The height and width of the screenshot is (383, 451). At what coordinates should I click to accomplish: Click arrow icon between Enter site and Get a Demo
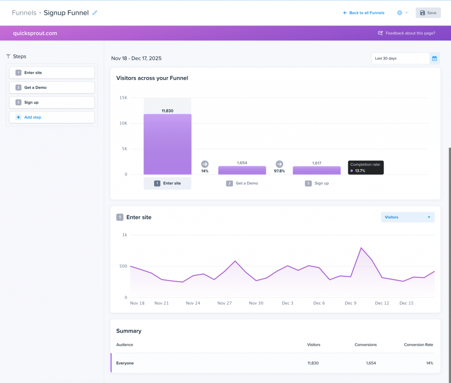click(x=205, y=164)
